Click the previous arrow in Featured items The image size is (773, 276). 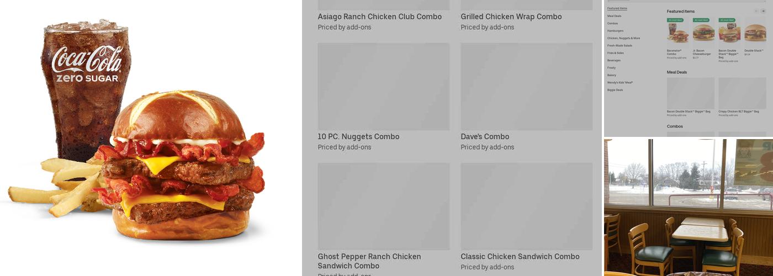[756, 11]
